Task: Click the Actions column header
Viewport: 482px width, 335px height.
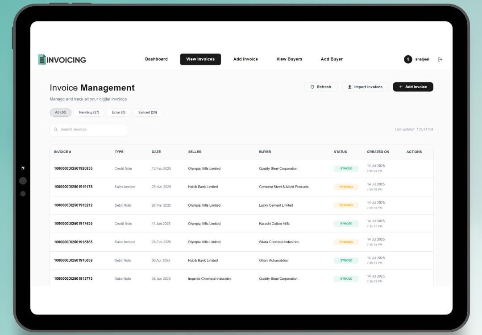Action: (x=414, y=152)
